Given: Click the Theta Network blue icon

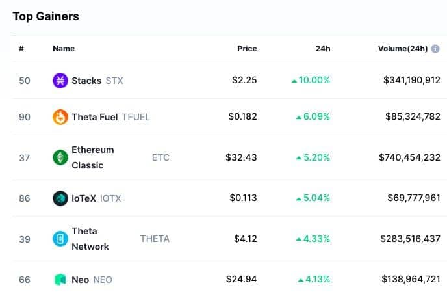Looking at the screenshot, I should (60, 239).
